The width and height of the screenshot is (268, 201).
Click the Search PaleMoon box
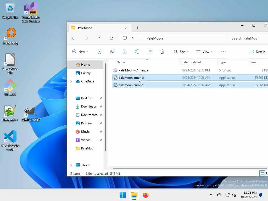(247, 38)
